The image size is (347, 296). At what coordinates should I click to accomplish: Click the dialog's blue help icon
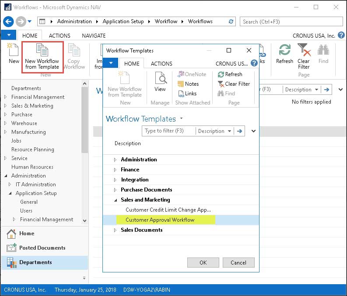pyautogui.click(x=254, y=63)
